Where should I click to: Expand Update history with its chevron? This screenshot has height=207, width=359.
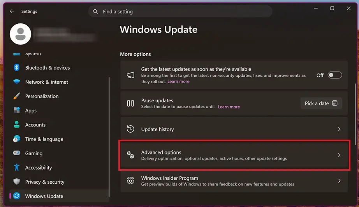pyautogui.click(x=339, y=129)
